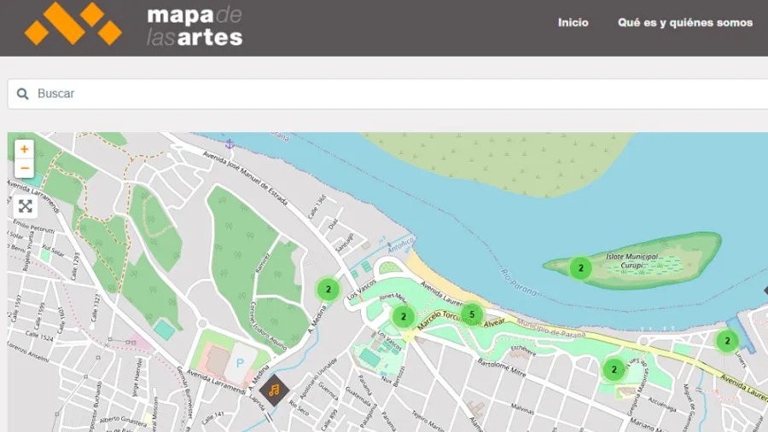This screenshot has height=432, width=768.
Task: Click the 'Municipio de Paraná' label
Action: (550, 328)
